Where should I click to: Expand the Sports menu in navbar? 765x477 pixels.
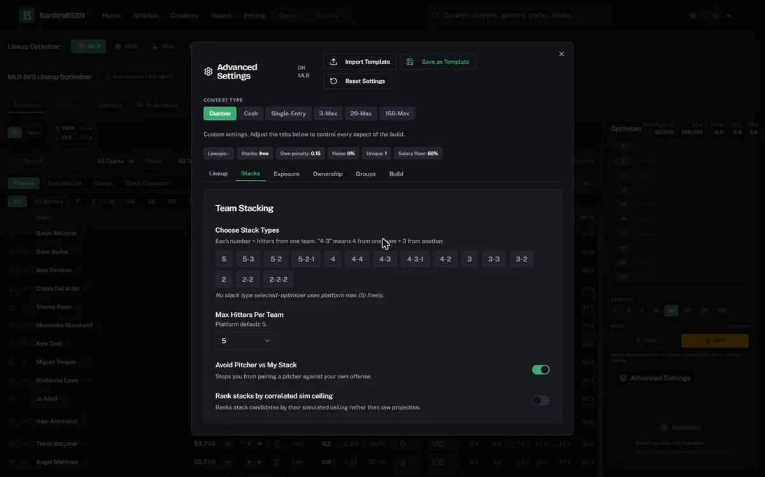click(x=331, y=15)
